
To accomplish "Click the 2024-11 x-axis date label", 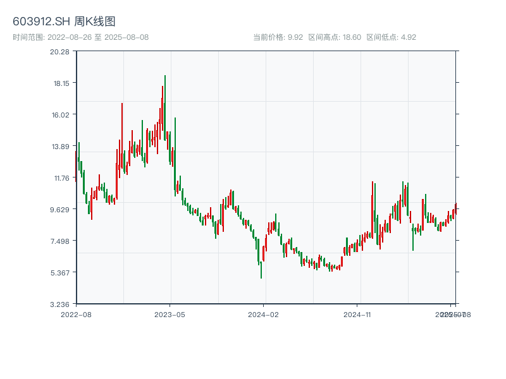I will pyautogui.click(x=357, y=314).
